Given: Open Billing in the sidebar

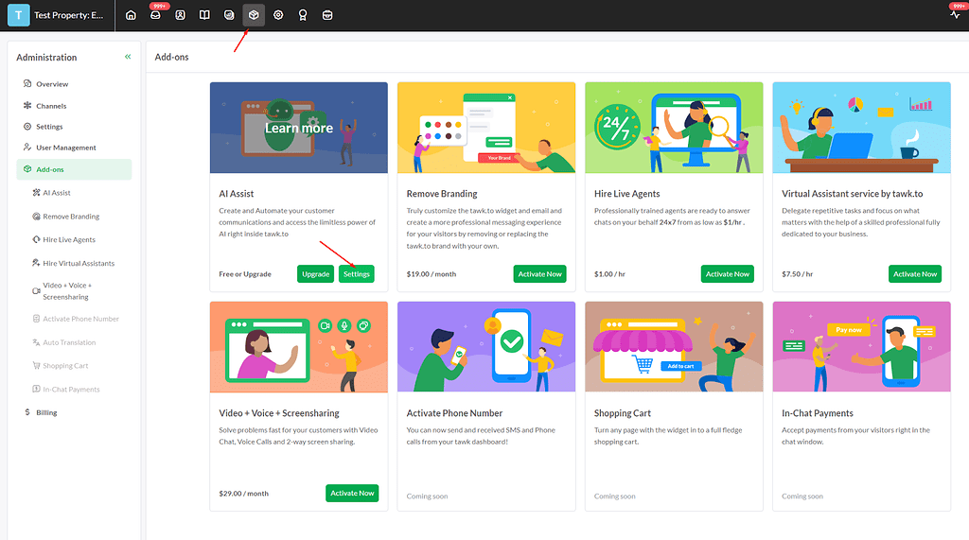Looking at the screenshot, I should pos(46,412).
